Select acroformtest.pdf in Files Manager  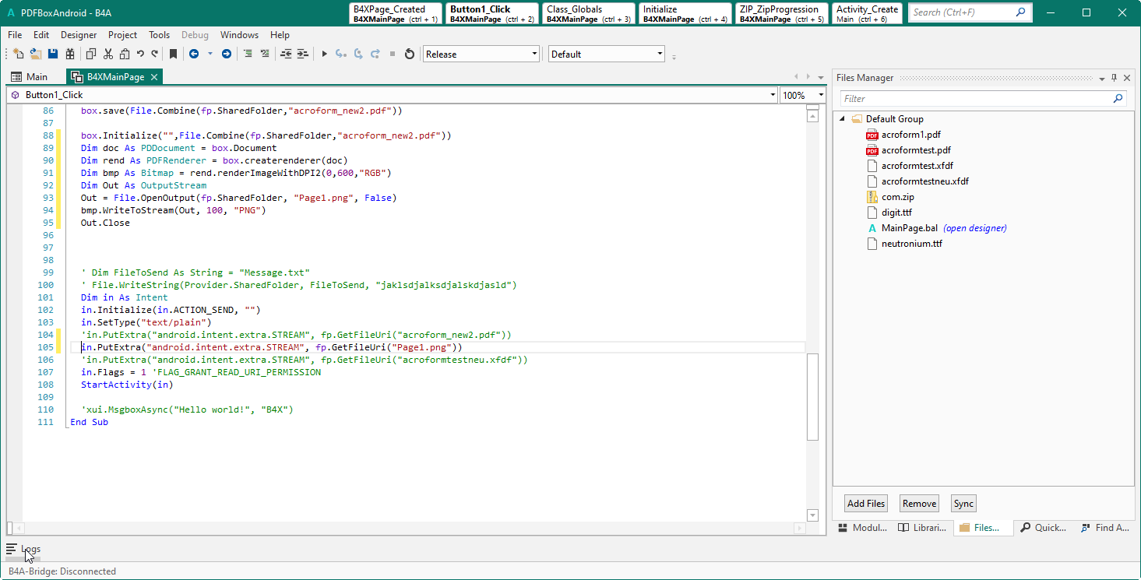coord(915,150)
